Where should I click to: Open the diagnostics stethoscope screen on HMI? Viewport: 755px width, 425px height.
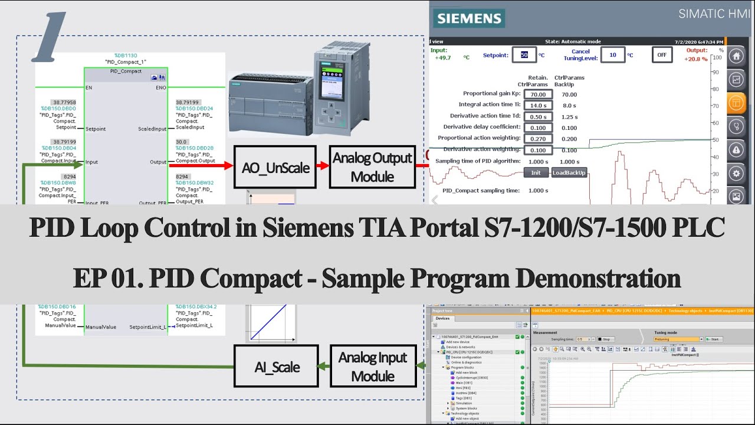click(736, 126)
